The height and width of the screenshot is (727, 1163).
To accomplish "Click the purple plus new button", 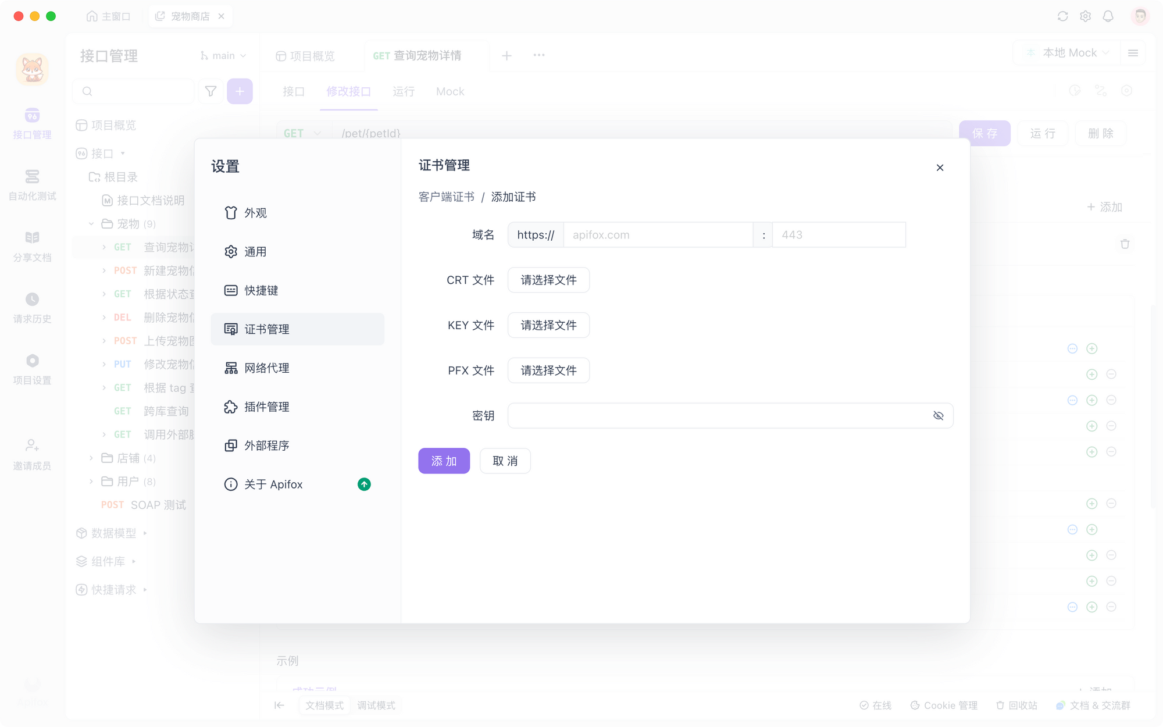I will click(240, 91).
